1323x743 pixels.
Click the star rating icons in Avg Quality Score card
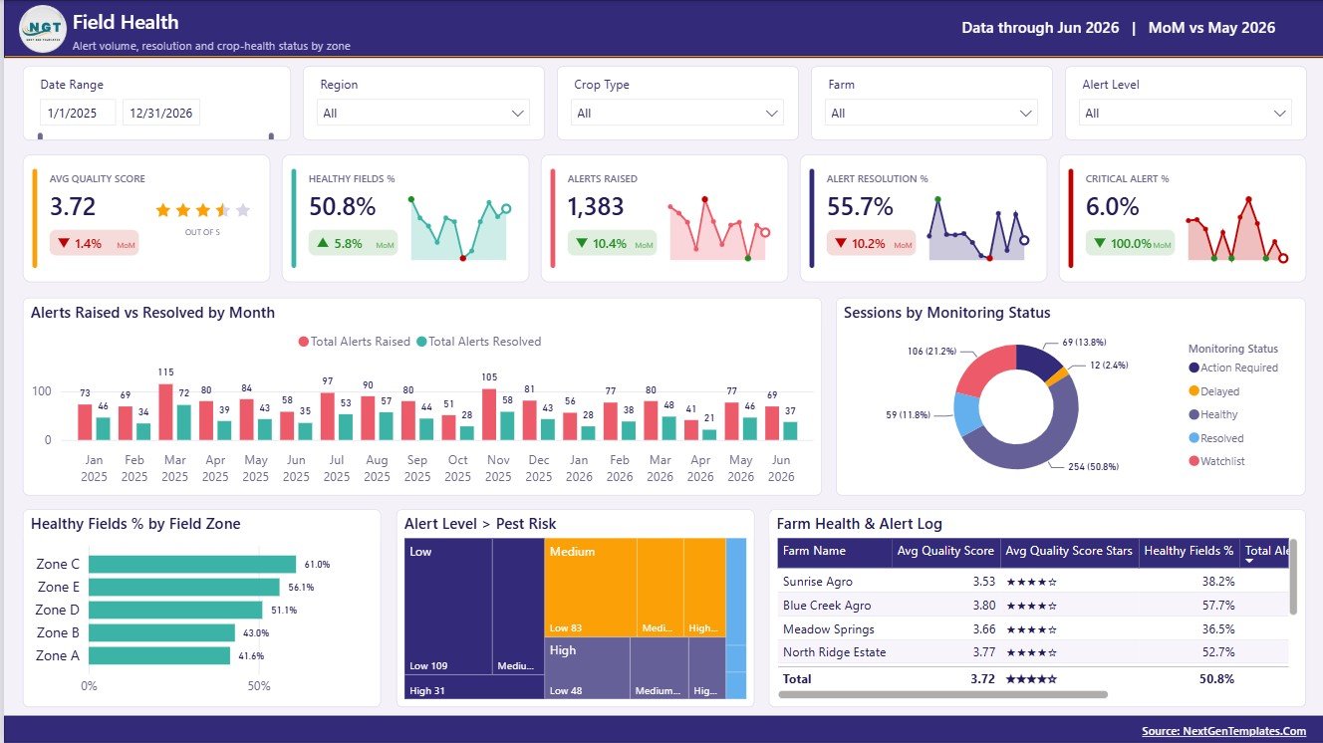(203, 210)
